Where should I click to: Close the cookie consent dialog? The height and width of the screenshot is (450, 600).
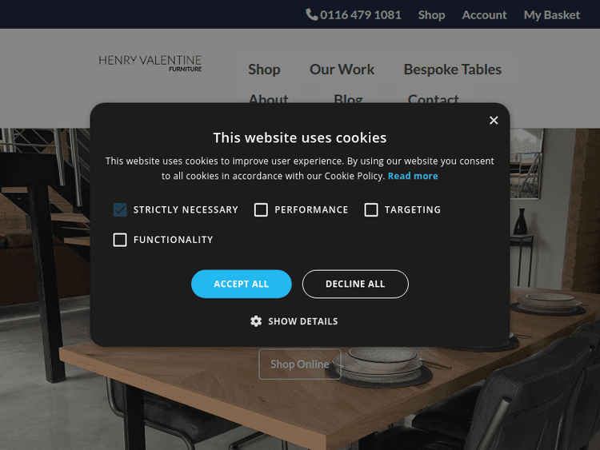[494, 121]
